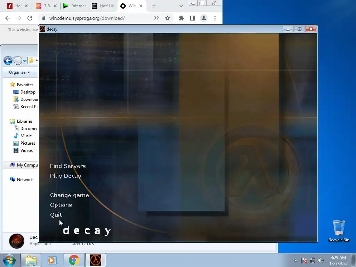
Task: Select Pictures library in Explorer sidebar
Action: pos(24,143)
